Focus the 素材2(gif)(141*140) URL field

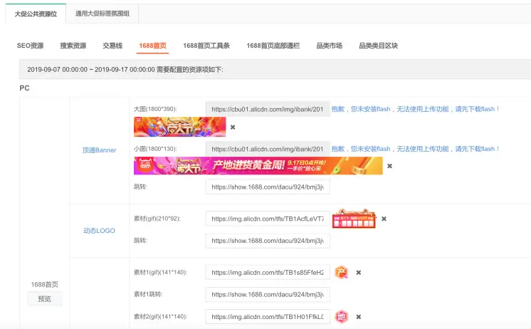268,317
